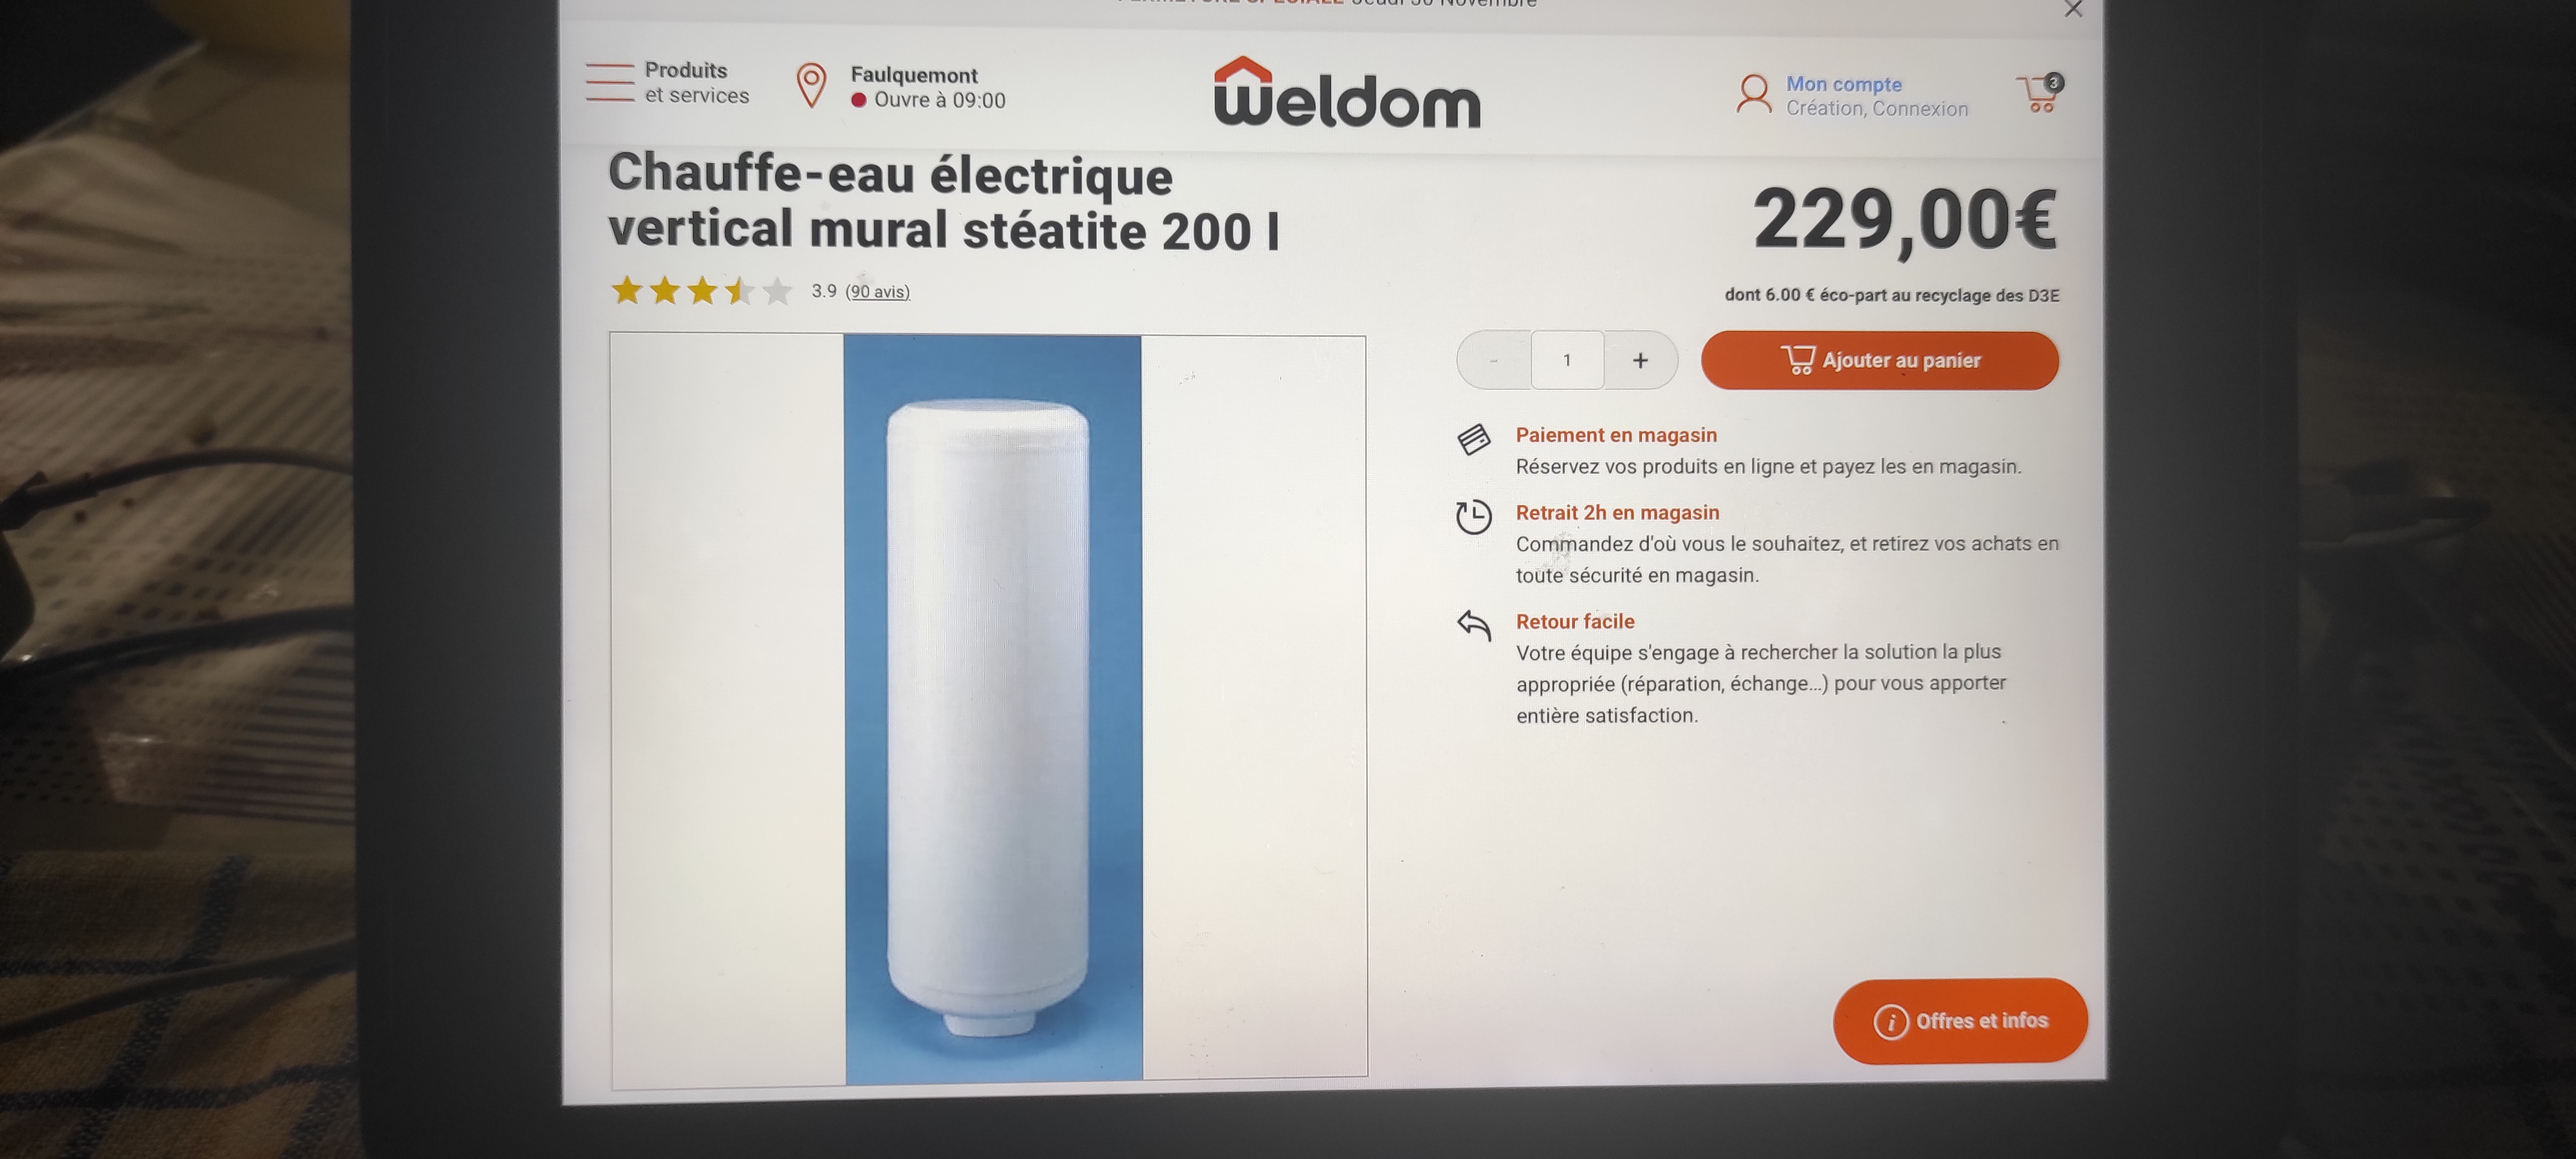Open the 90 avis reviews link
Viewport: 2576px width, 1159px height.
[877, 291]
